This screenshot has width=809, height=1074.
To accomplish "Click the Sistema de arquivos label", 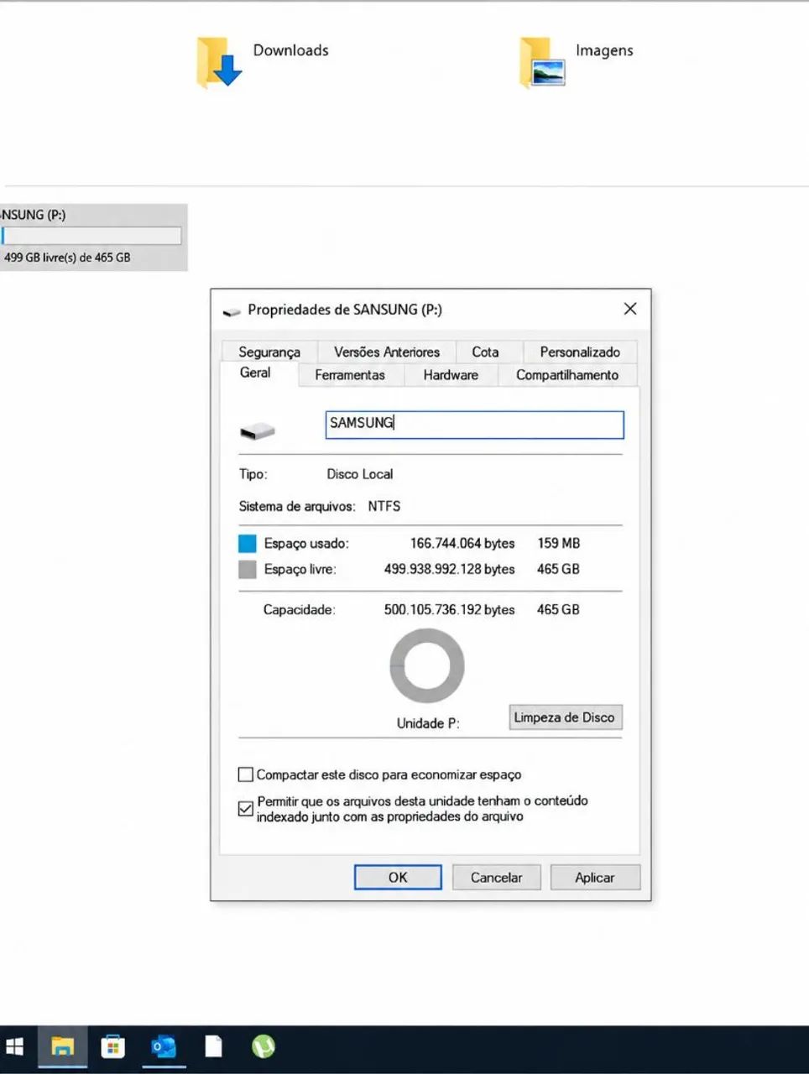I will (297, 507).
